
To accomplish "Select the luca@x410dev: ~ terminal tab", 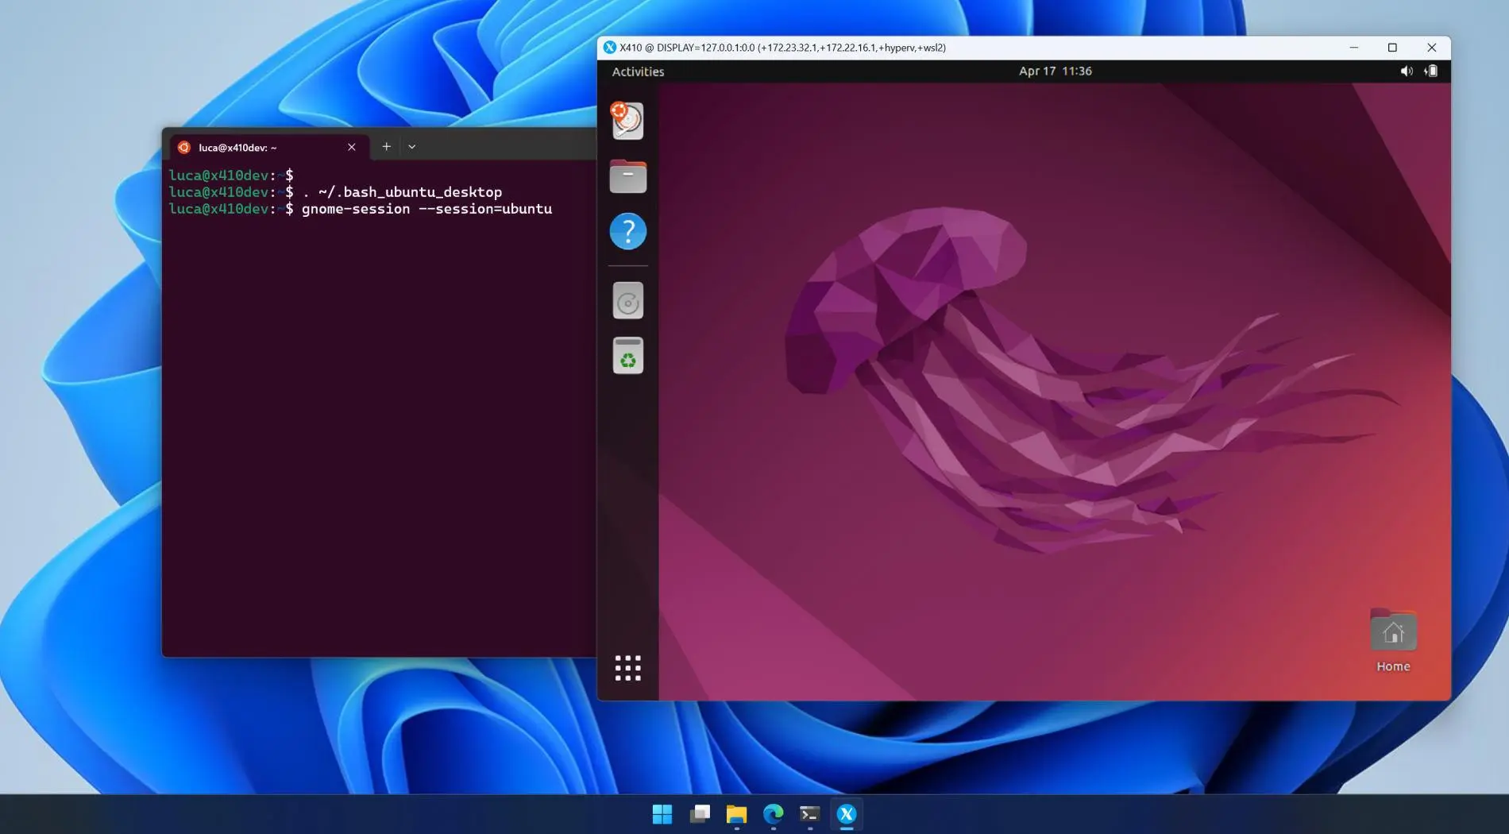I will (x=268, y=148).
